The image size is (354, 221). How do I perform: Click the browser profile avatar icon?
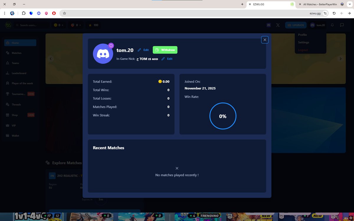click(12, 13)
